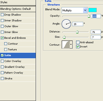The image size is (103, 101).
Task: Open the Pattern Overlay settings row
Action: click(18, 73)
